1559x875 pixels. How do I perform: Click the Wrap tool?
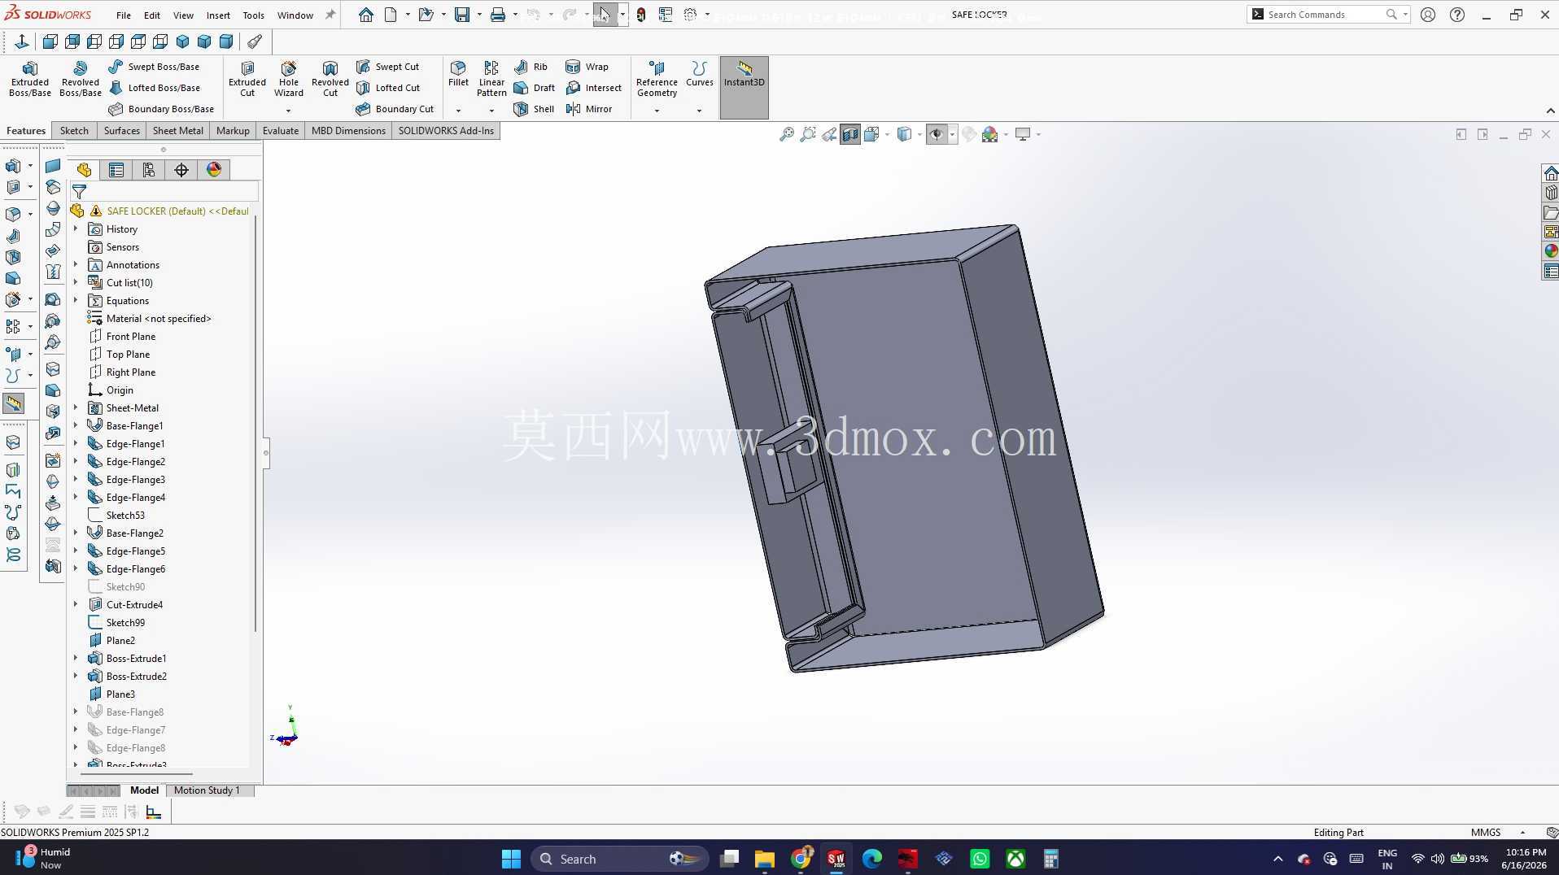[x=587, y=67]
